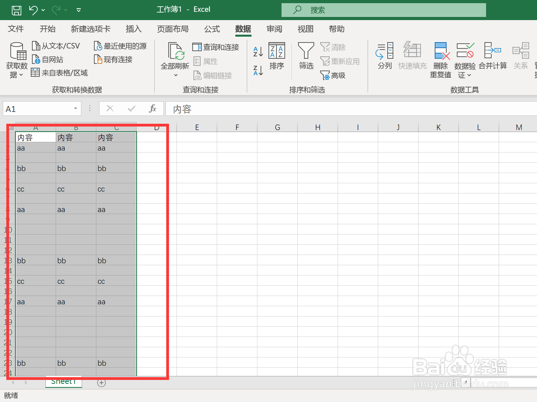Click the 排序 (Sort) icon
This screenshot has height=402, width=537.
(x=277, y=55)
